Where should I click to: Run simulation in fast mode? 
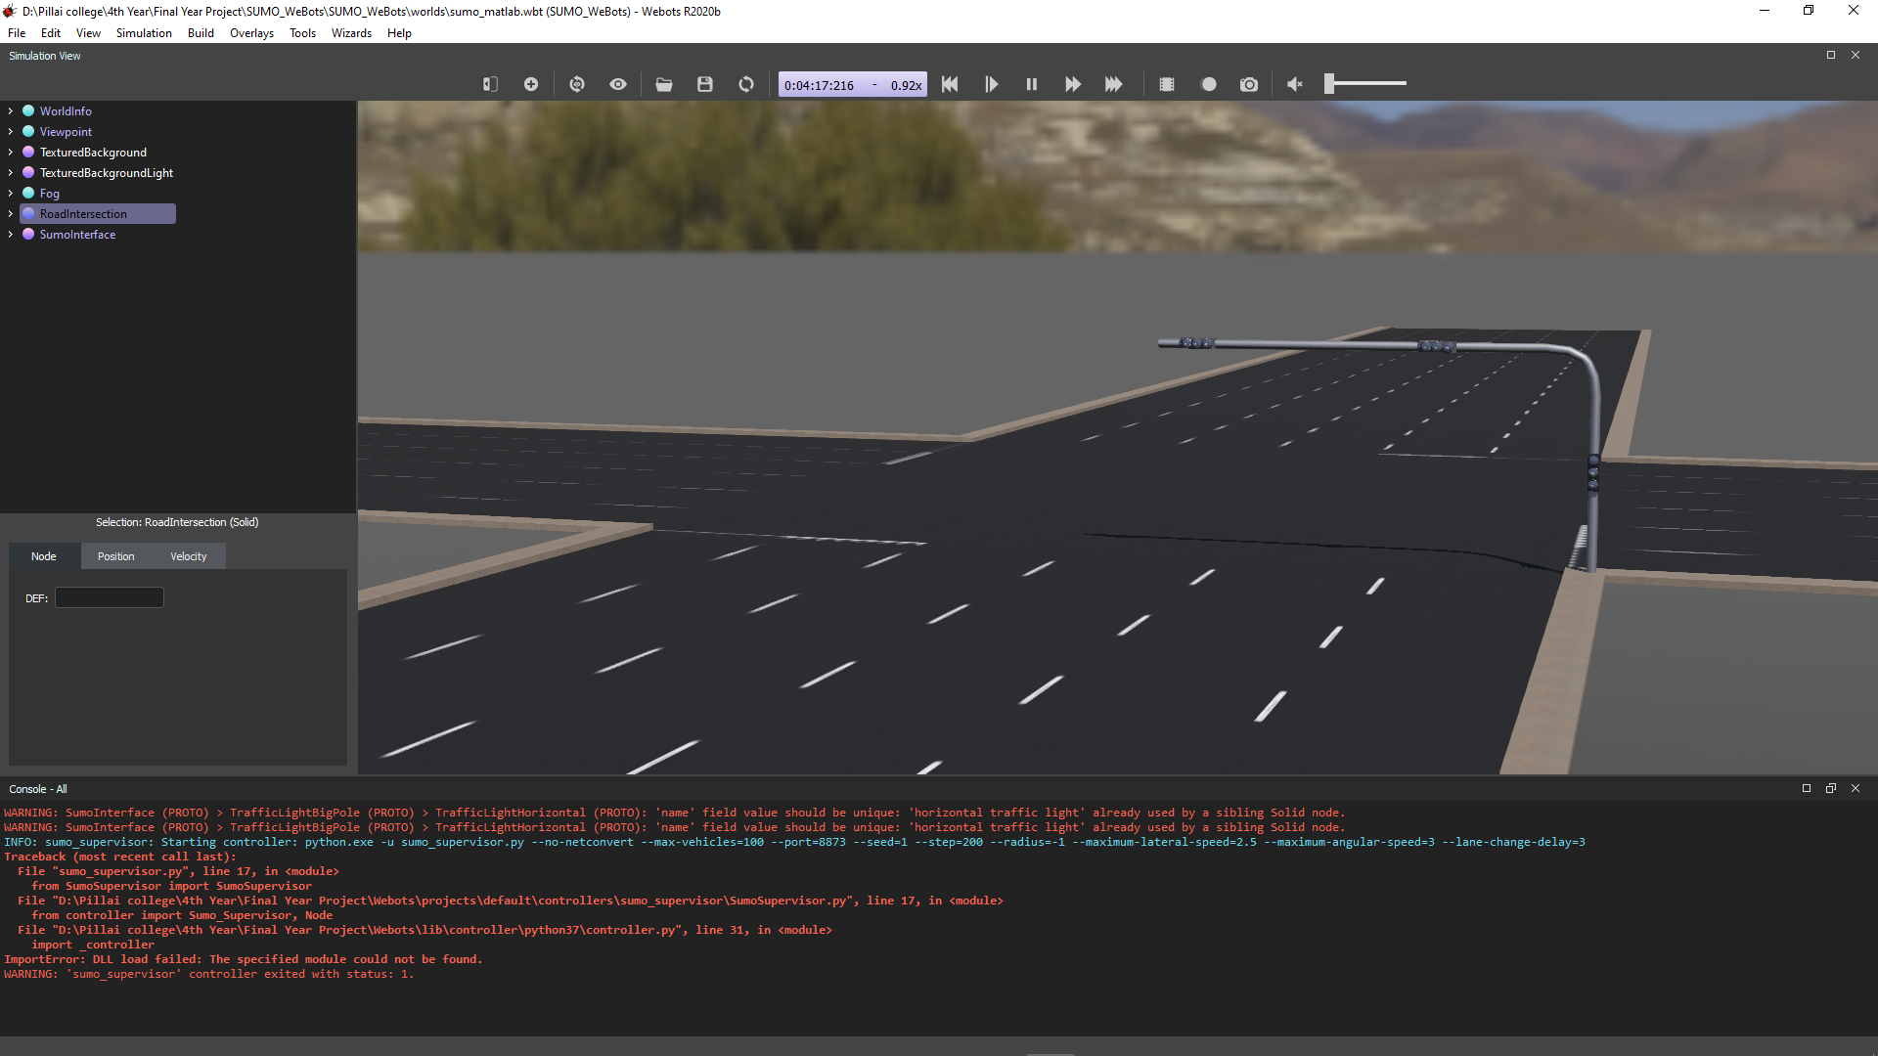(1113, 84)
